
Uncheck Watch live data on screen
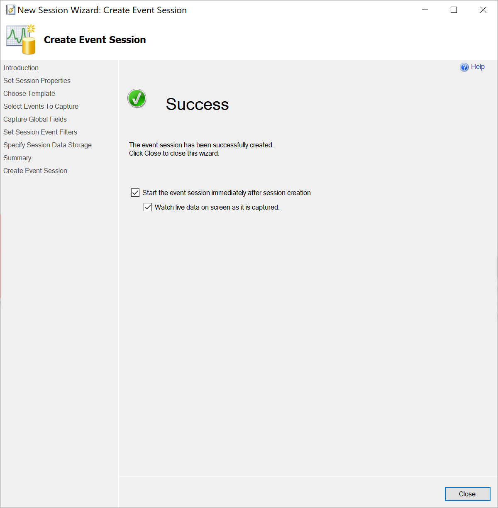148,207
